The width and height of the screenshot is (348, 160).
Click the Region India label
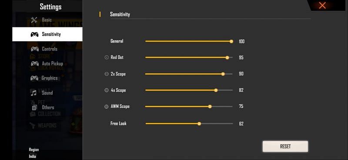34,153
